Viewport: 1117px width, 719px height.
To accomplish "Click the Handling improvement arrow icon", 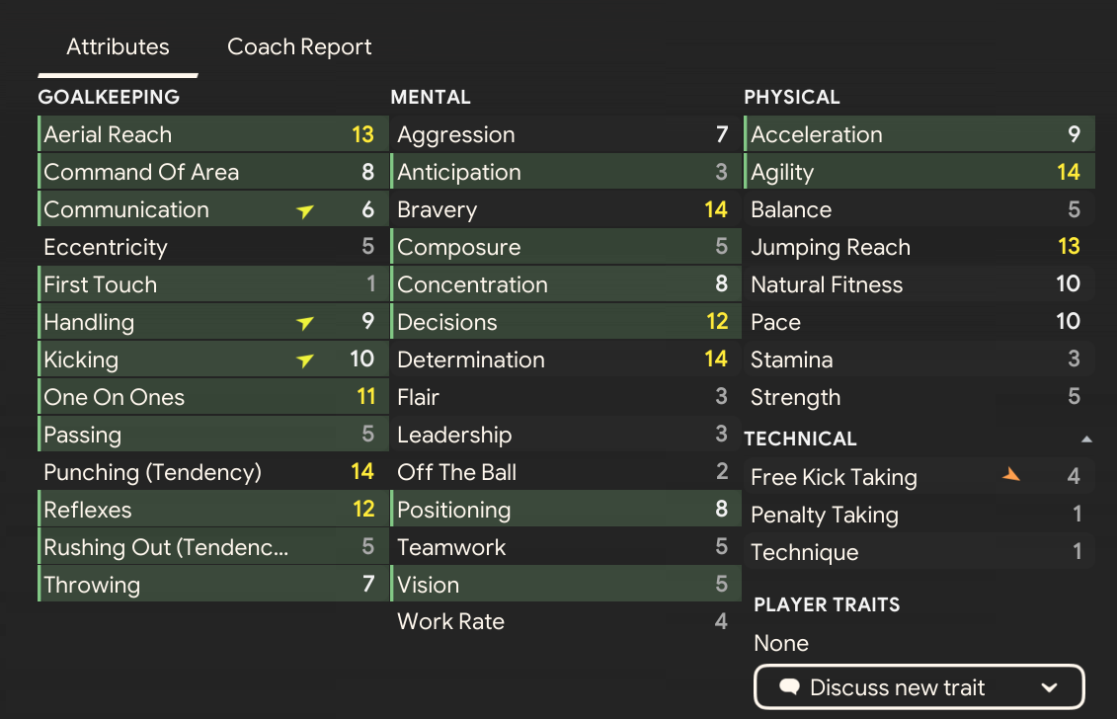I will coord(305,323).
